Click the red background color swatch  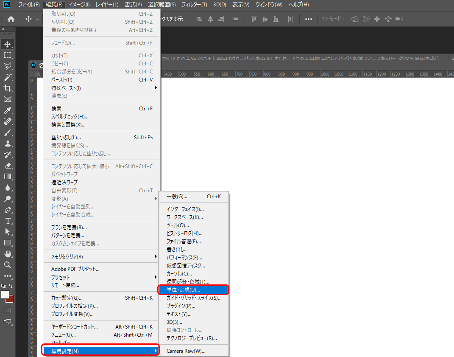click(11, 300)
